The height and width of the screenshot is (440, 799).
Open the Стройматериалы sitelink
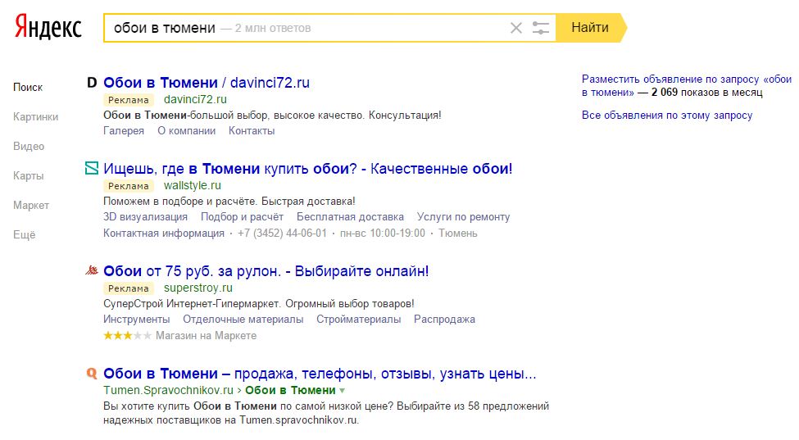359,320
